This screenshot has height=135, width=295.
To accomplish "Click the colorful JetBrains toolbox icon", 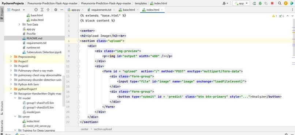I will point(292,3).
